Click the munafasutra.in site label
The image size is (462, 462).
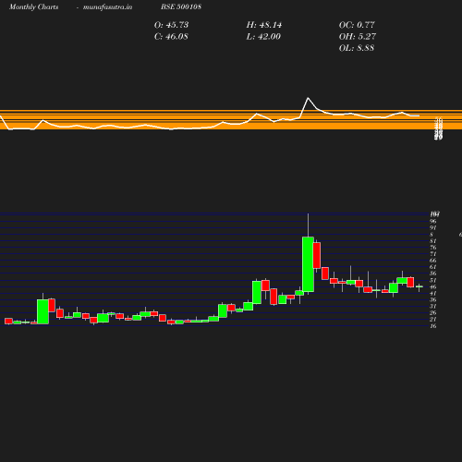click(x=107, y=7)
